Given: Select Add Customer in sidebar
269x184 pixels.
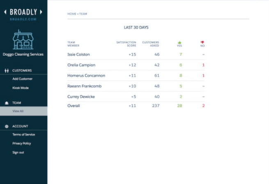Looking at the screenshot, I should pyautogui.click(x=22, y=79).
